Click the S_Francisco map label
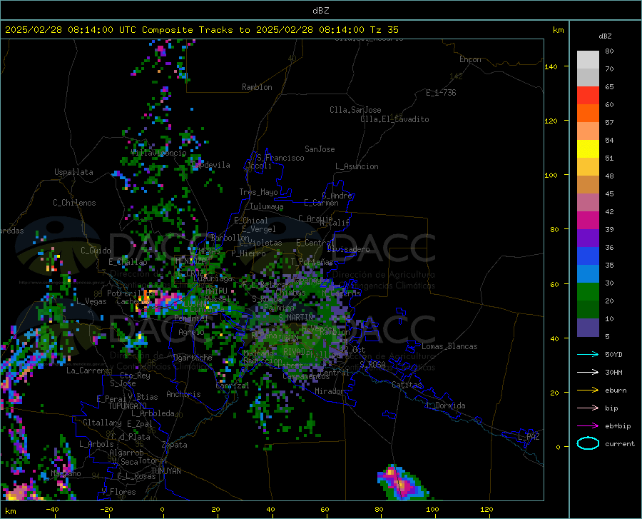The image size is (642, 519). point(280,158)
